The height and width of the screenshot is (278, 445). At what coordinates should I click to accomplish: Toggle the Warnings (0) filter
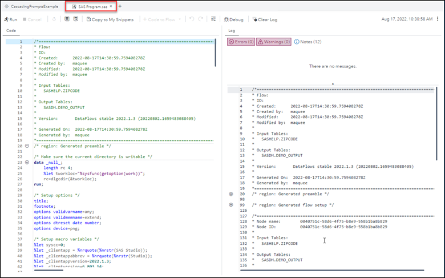click(274, 42)
